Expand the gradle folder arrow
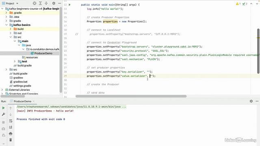Viewport: 260px width, 146px height. 6,21
